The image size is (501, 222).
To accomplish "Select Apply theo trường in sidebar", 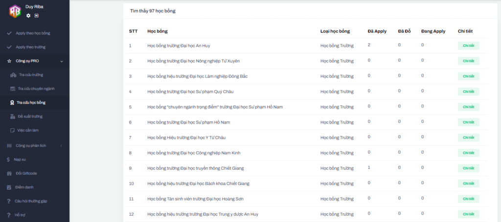I will click(x=30, y=47).
